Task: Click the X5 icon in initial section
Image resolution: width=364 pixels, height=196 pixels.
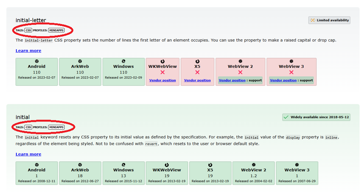Action: pos(210,165)
